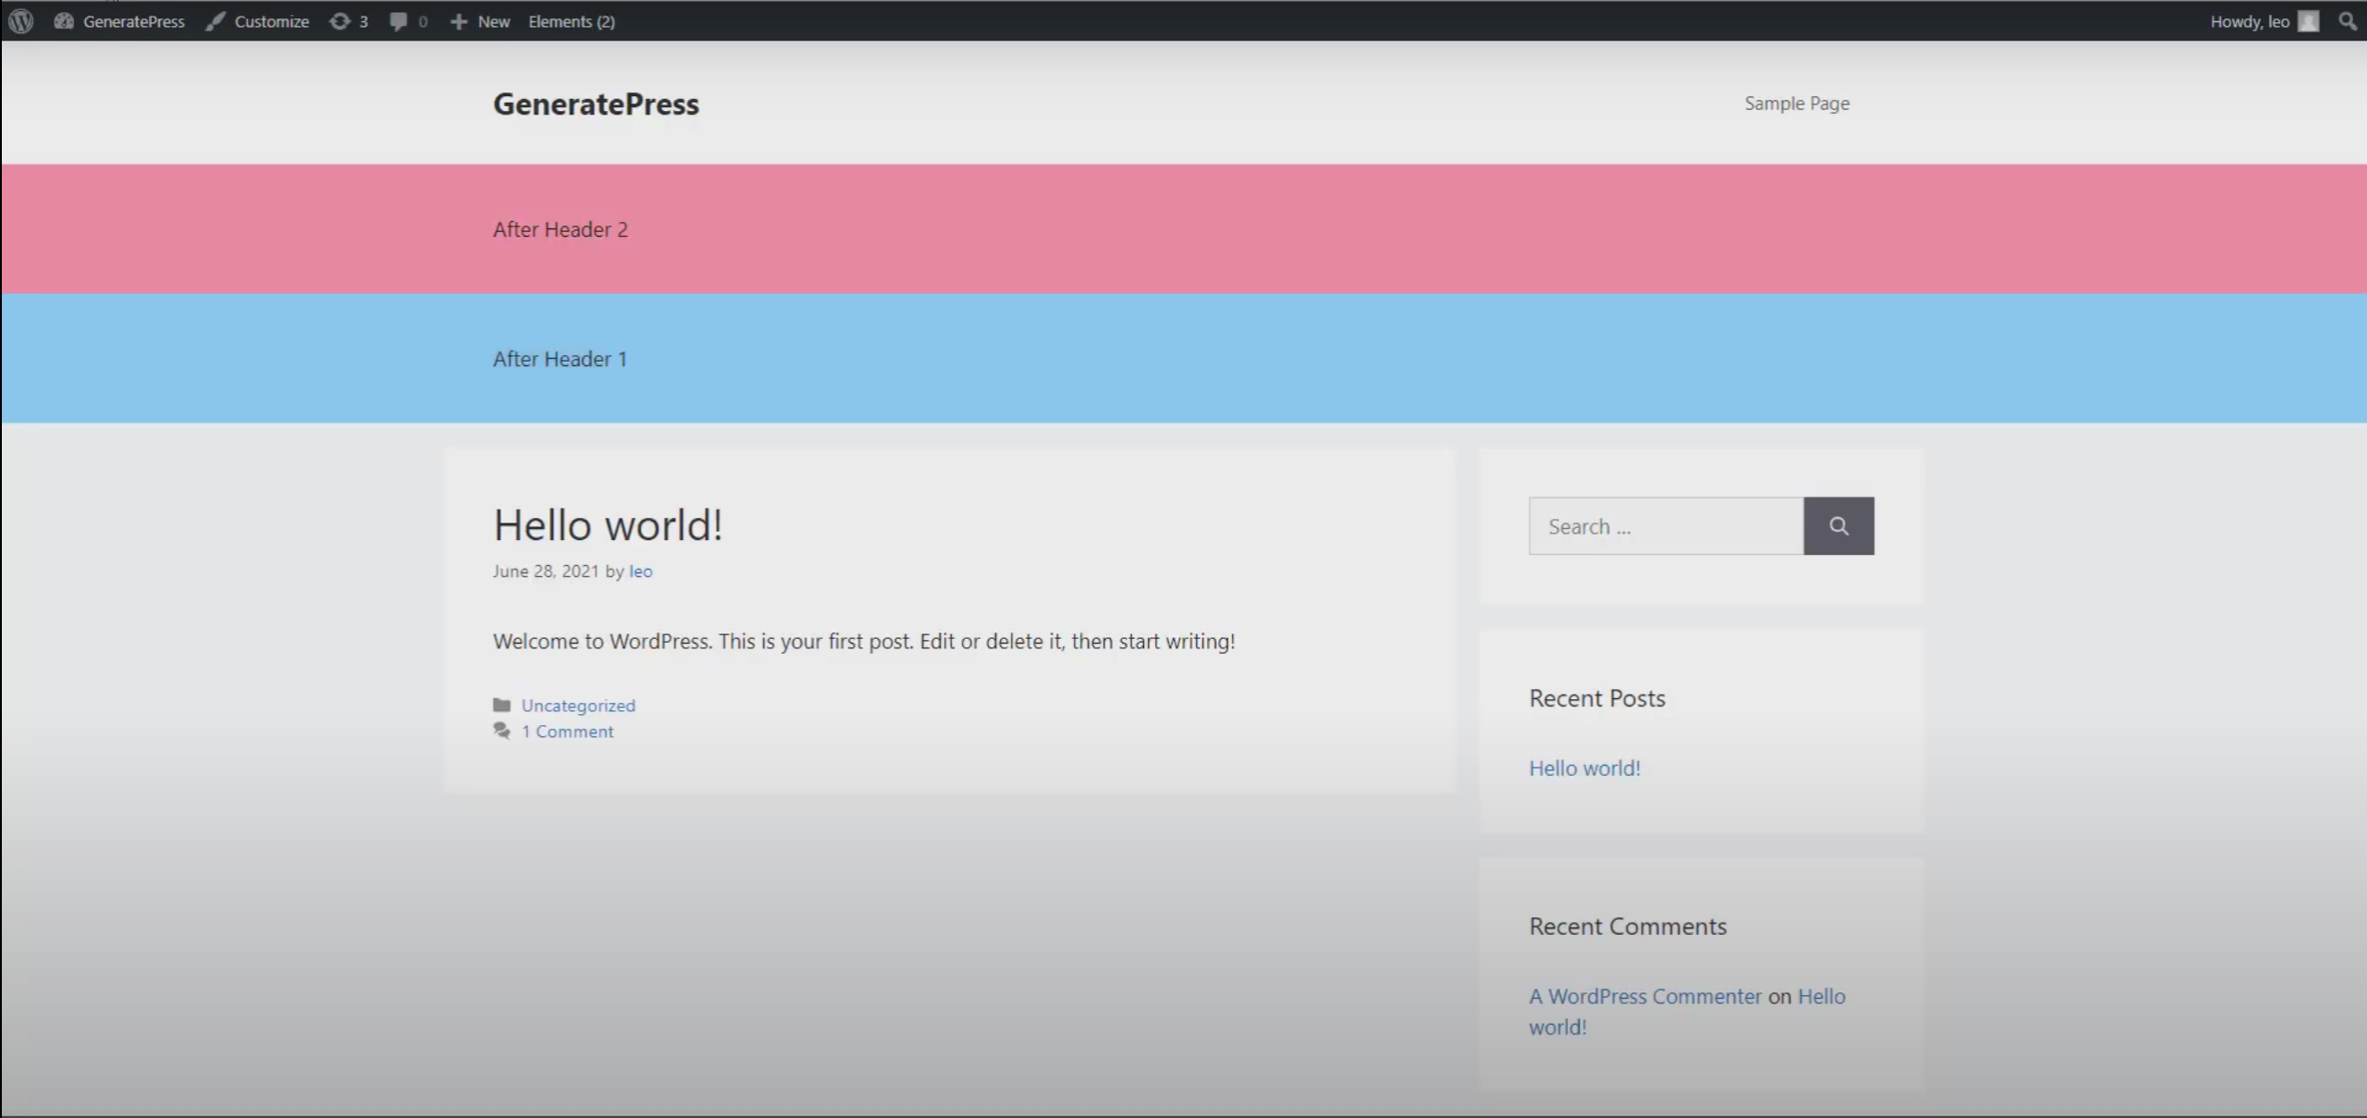The height and width of the screenshot is (1118, 2367).
Task: Click Hello world! under Recent Posts
Action: (1584, 768)
